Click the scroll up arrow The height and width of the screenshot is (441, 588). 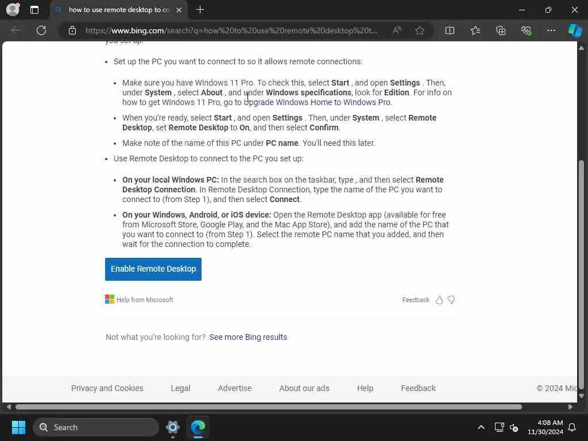tap(581, 48)
